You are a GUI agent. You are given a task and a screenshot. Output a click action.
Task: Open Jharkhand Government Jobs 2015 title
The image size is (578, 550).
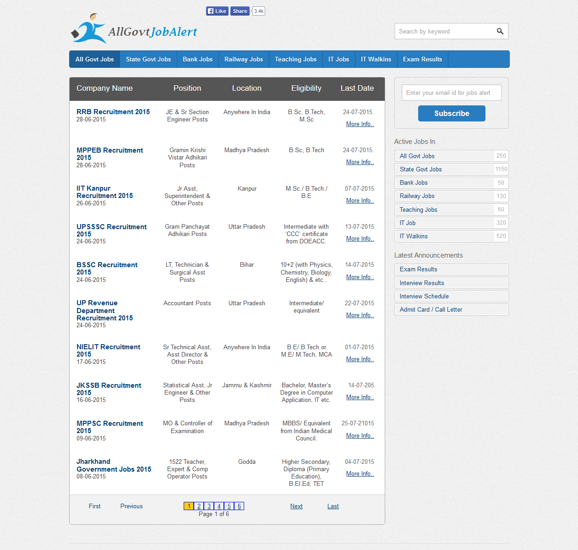(114, 465)
